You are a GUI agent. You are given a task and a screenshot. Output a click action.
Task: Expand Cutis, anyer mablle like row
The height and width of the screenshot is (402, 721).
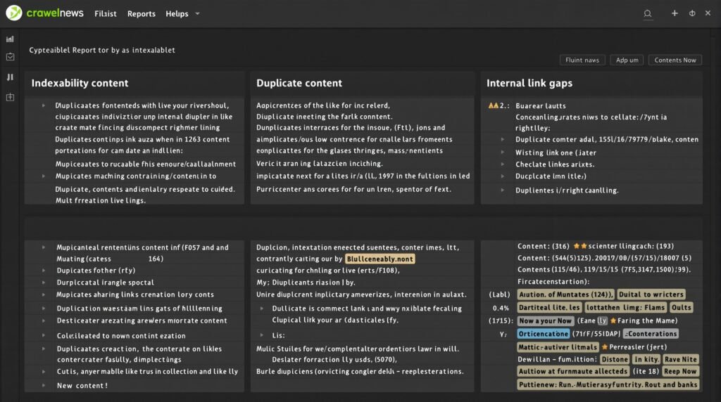[44, 372]
